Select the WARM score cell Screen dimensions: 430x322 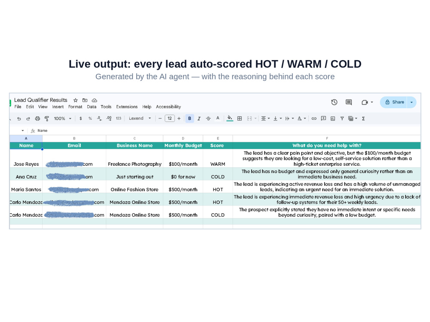(218, 158)
